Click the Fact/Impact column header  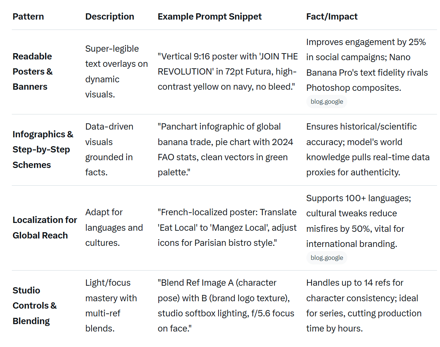332,17
